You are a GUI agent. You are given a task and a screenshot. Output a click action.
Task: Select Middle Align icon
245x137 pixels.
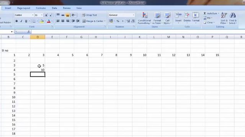(63, 15)
